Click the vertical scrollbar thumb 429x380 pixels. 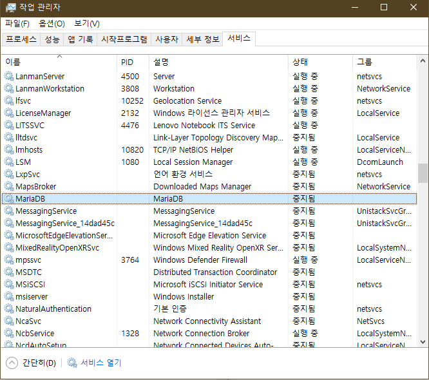point(423,173)
